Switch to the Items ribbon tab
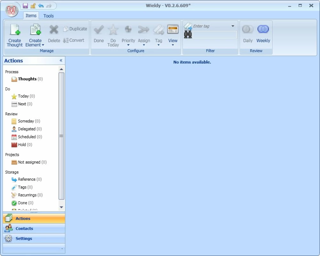The image size is (320, 256). pos(31,15)
